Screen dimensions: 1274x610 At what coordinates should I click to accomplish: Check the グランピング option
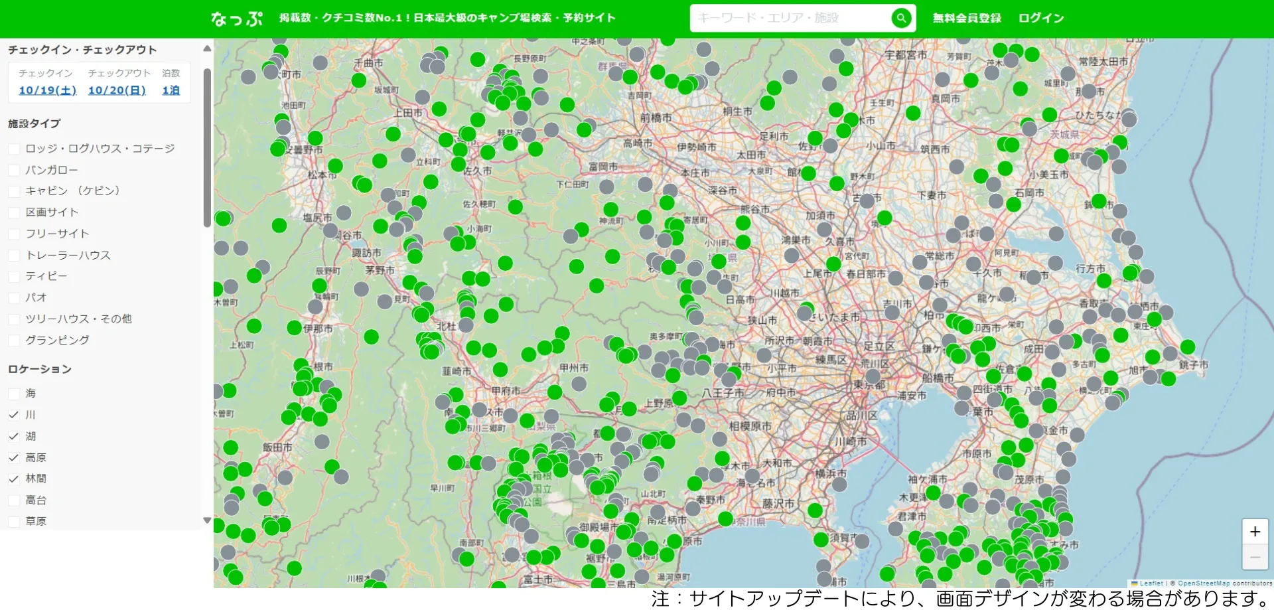(x=14, y=340)
